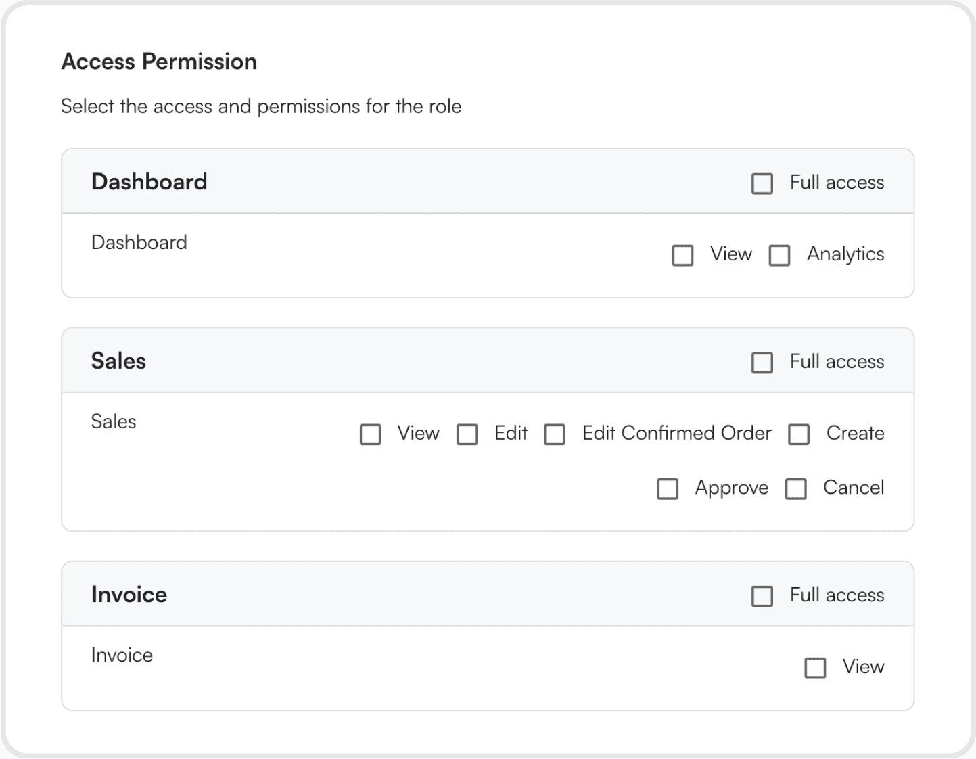
Task: Check Edit Confirmed Order for Sales
Action: click(556, 434)
